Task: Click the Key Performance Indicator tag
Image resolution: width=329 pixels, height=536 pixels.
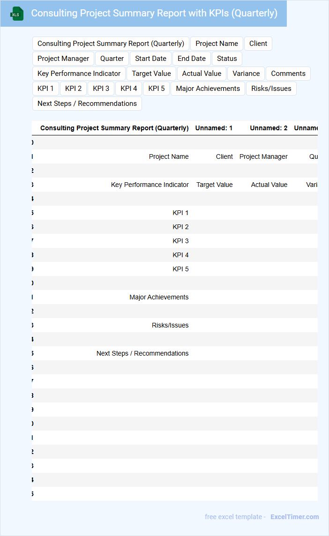Action: 79,74
